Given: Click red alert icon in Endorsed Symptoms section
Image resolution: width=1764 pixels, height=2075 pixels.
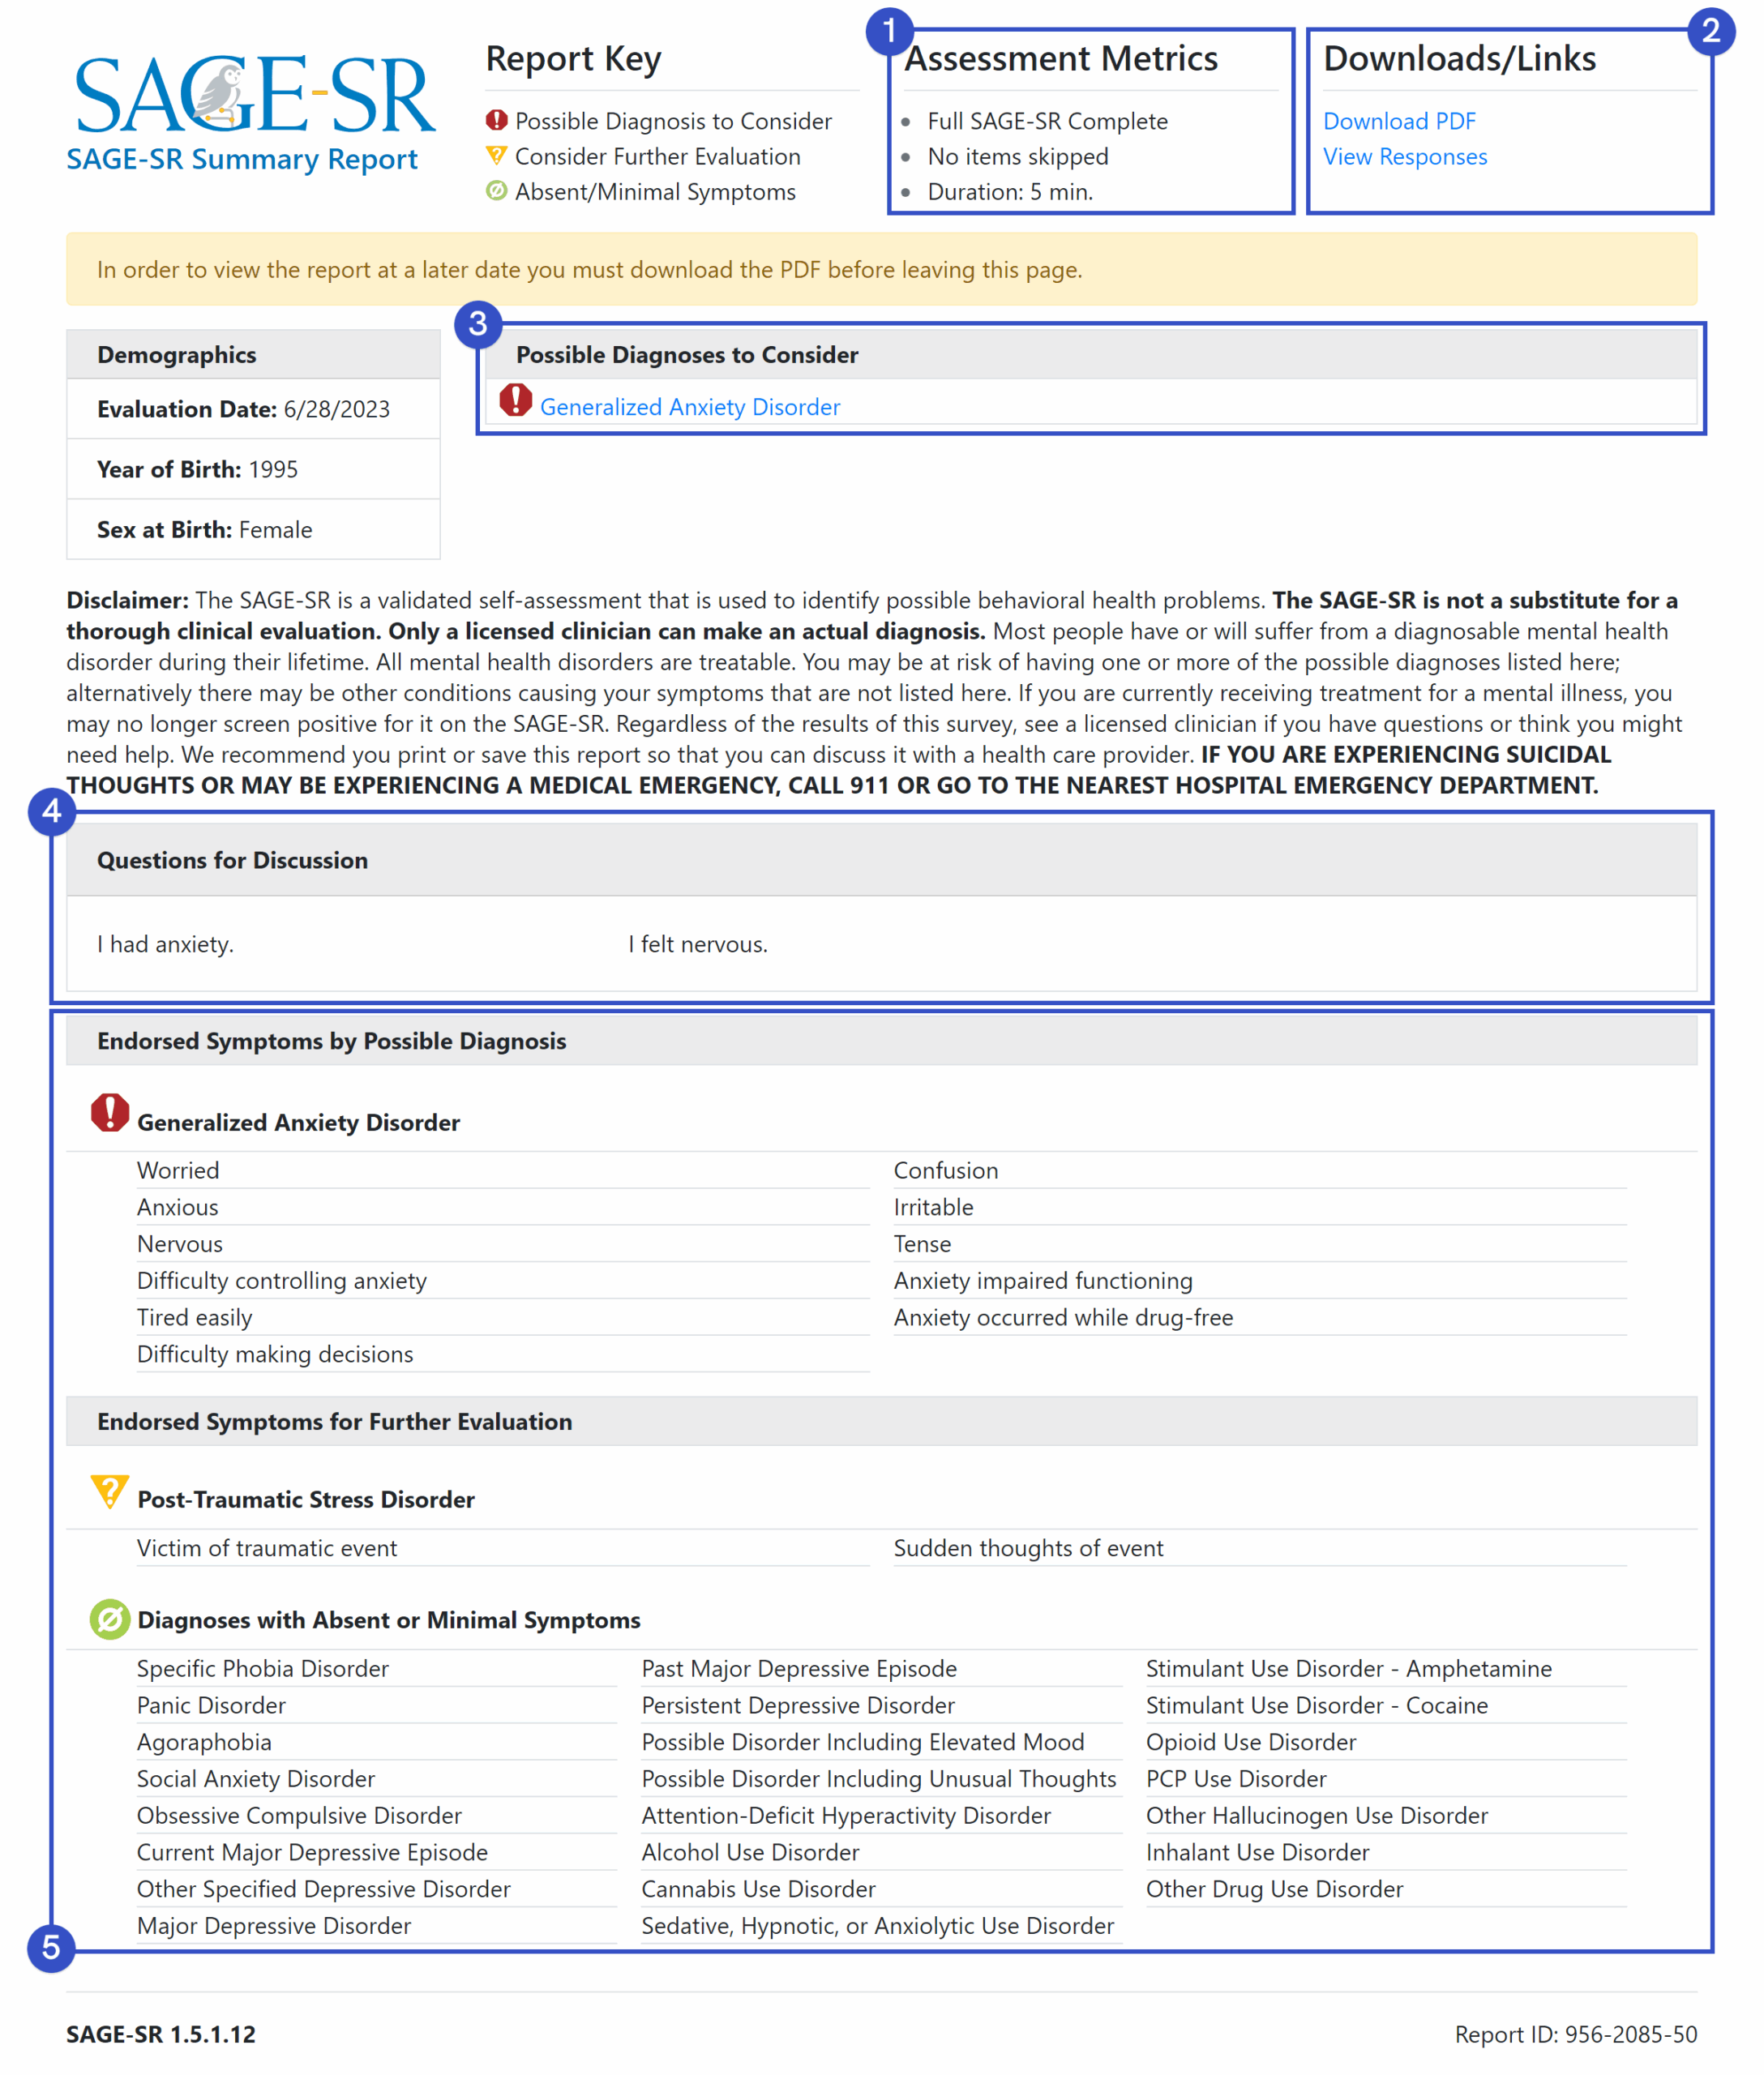Looking at the screenshot, I should point(110,1113).
